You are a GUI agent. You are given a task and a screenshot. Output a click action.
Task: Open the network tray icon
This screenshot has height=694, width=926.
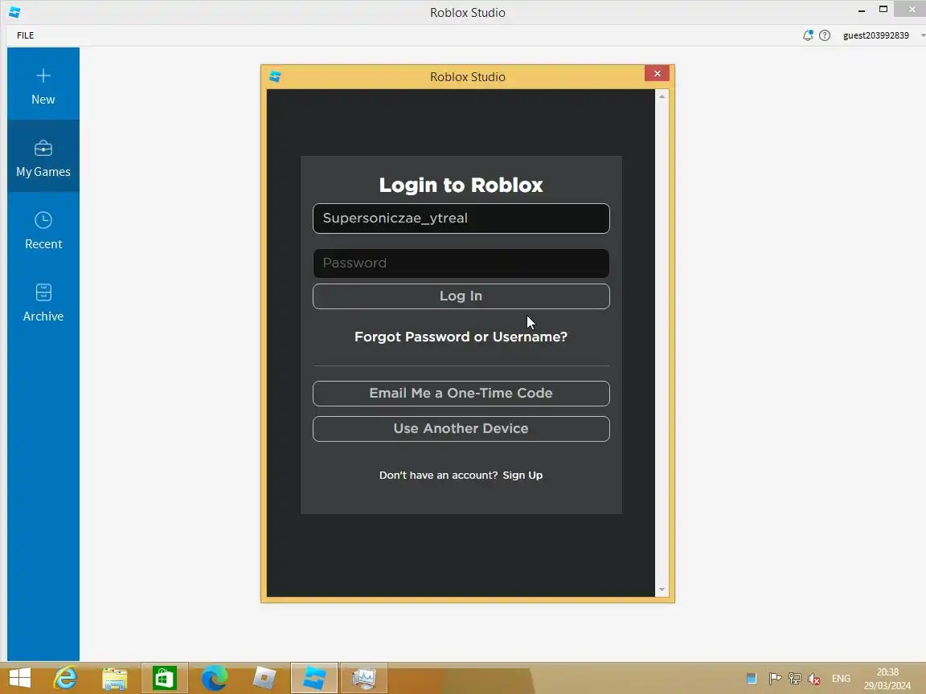[795, 679]
